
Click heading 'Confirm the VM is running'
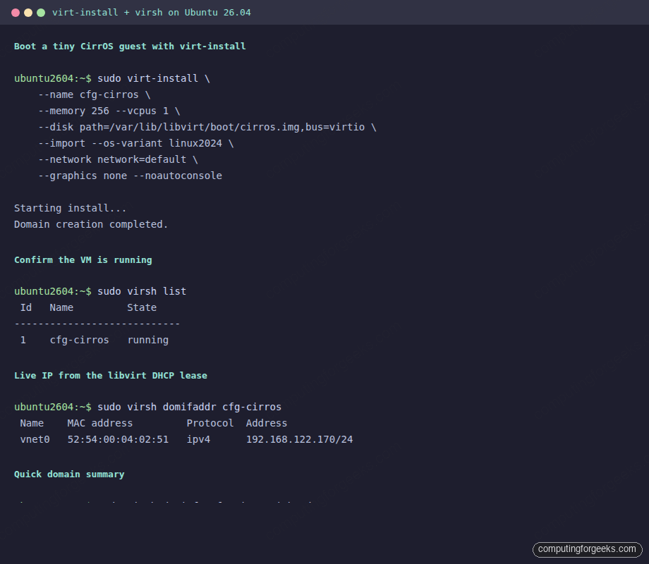[x=83, y=260]
